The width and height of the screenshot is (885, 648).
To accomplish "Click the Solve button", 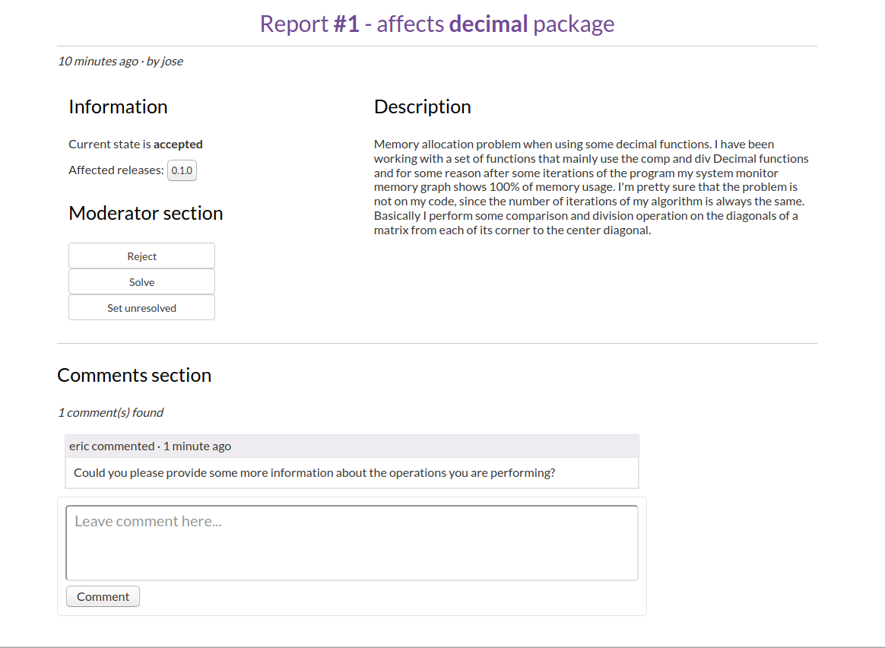I will tap(141, 281).
